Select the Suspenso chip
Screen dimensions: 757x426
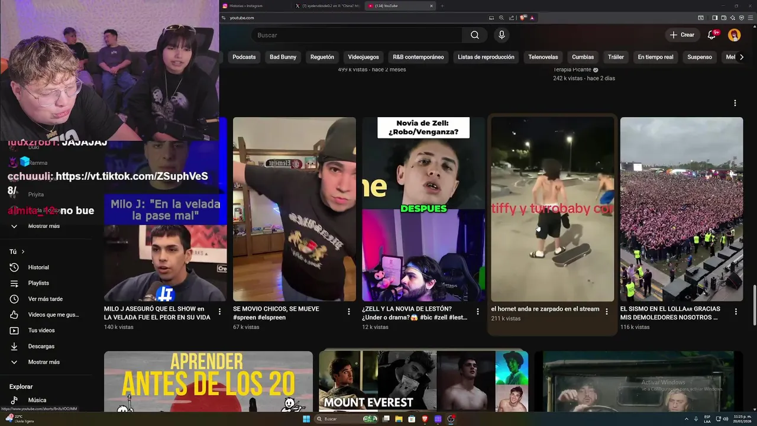click(700, 57)
